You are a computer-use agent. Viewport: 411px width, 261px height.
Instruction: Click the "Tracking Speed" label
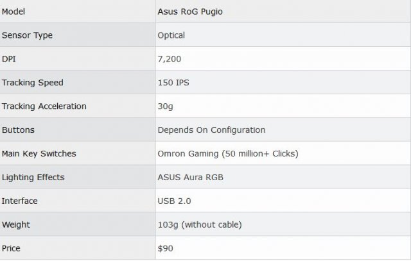pyautogui.click(x=32, y=83)
